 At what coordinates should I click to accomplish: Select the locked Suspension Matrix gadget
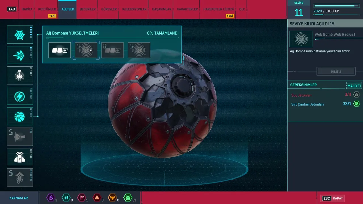20,177
